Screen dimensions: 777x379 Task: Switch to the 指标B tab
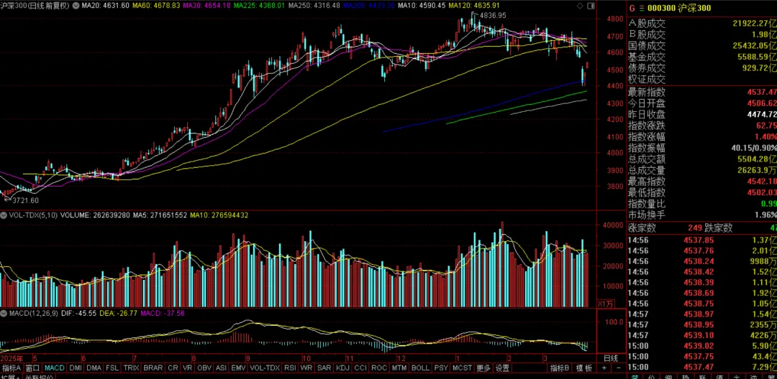[560, 368]
